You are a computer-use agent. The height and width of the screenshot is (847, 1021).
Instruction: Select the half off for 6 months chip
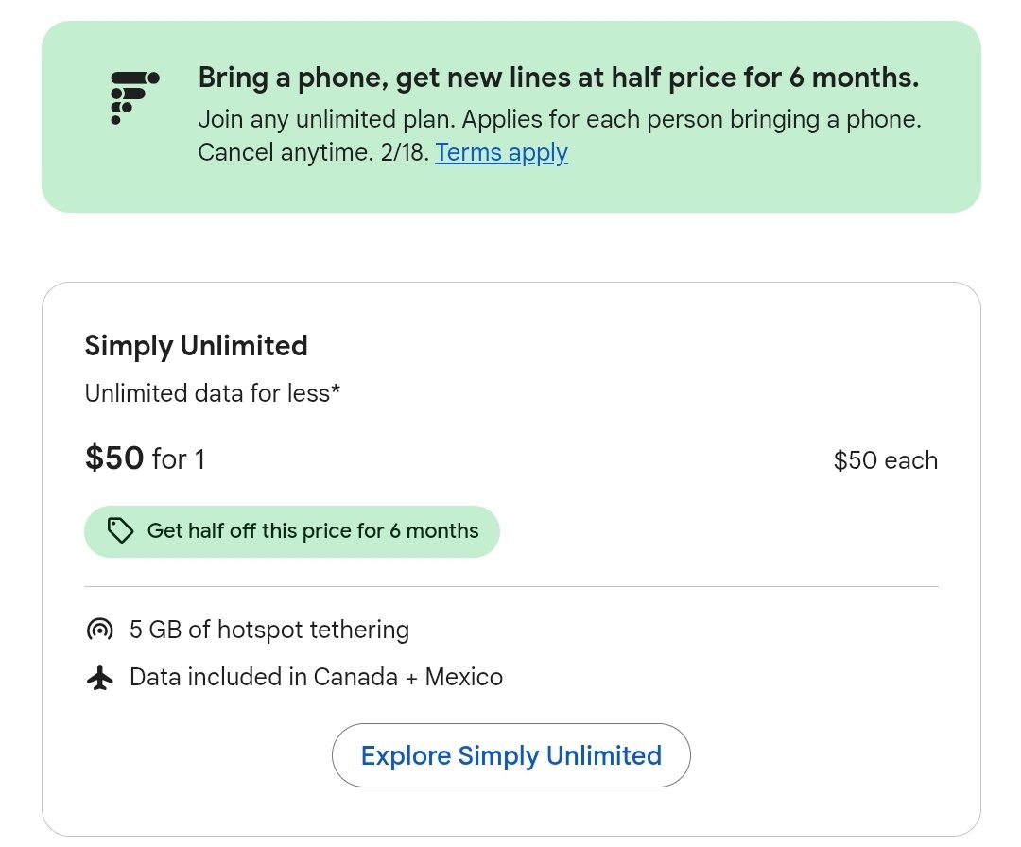click(x=291, y=531)
